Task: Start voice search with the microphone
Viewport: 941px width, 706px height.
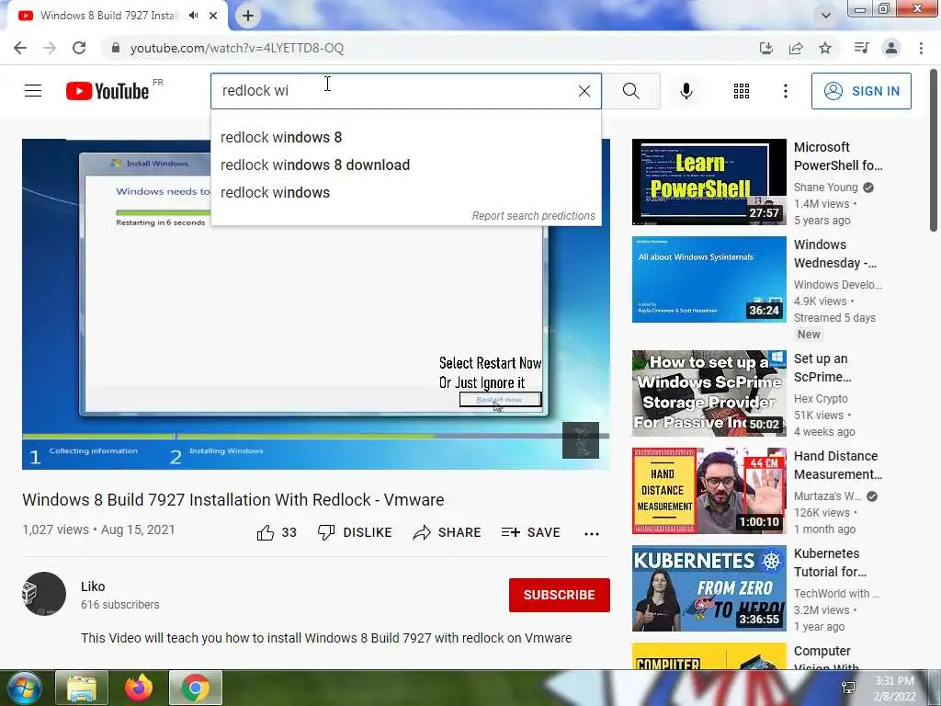Action: coord(686,91)
